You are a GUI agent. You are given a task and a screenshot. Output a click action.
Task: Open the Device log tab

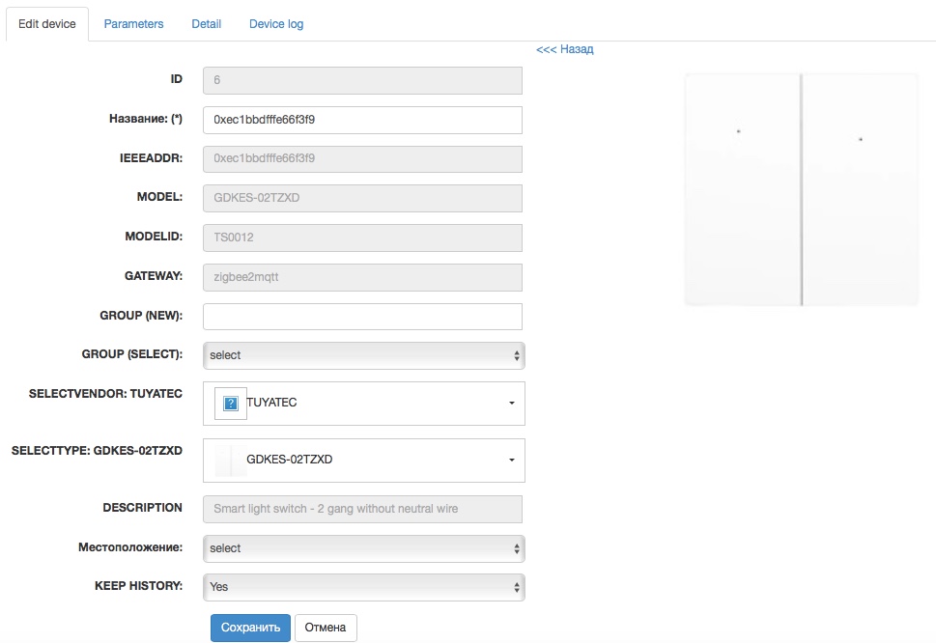tap(276, 24)
